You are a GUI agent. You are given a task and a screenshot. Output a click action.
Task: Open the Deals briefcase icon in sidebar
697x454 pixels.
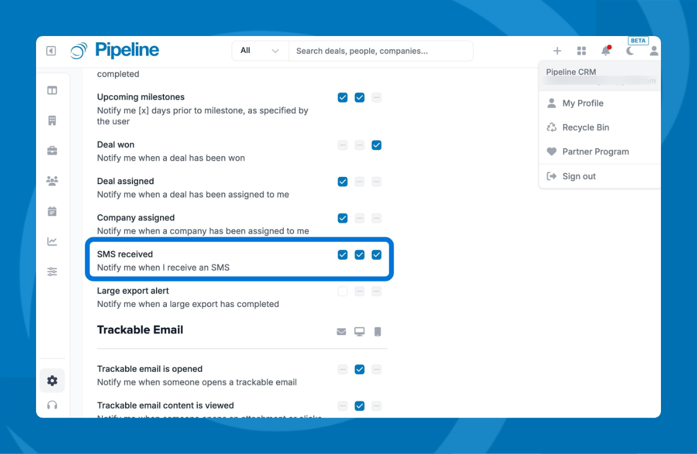pos(52,150)
